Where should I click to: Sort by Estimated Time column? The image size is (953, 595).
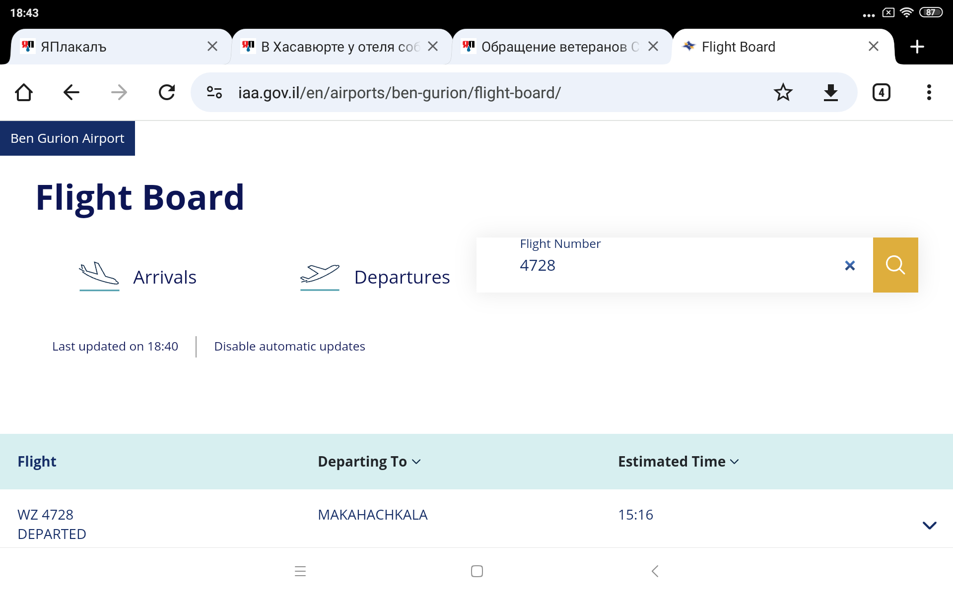pos(679,462)
